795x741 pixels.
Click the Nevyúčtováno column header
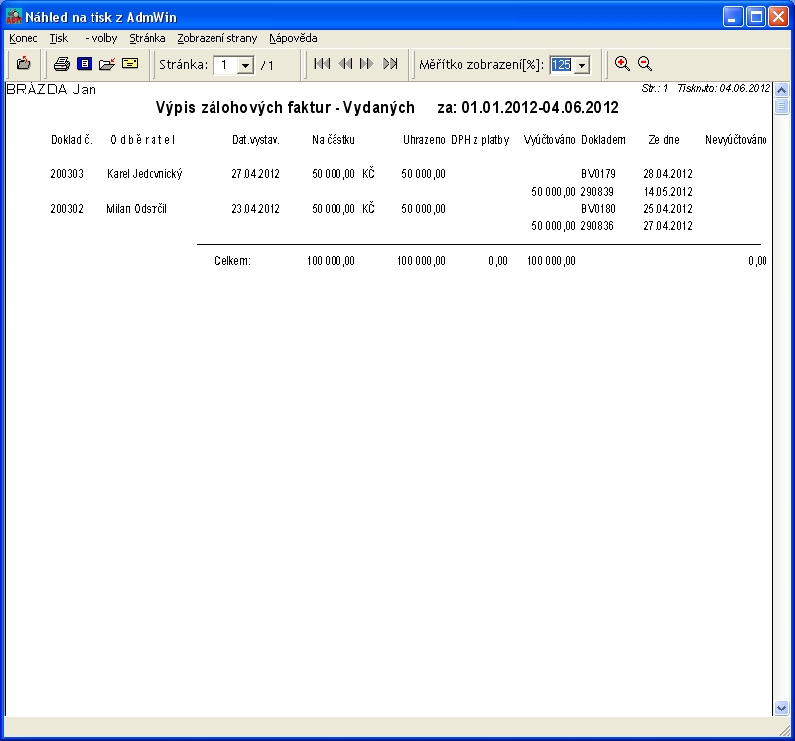(x=736, y=140)
